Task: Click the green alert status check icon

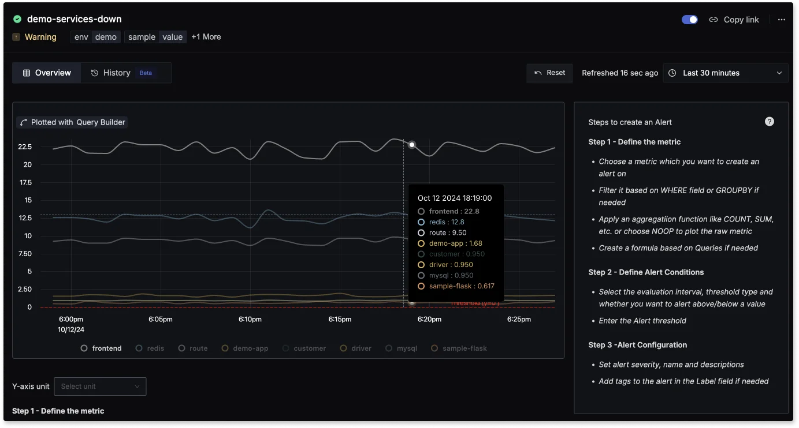Action: pos(17,19)
